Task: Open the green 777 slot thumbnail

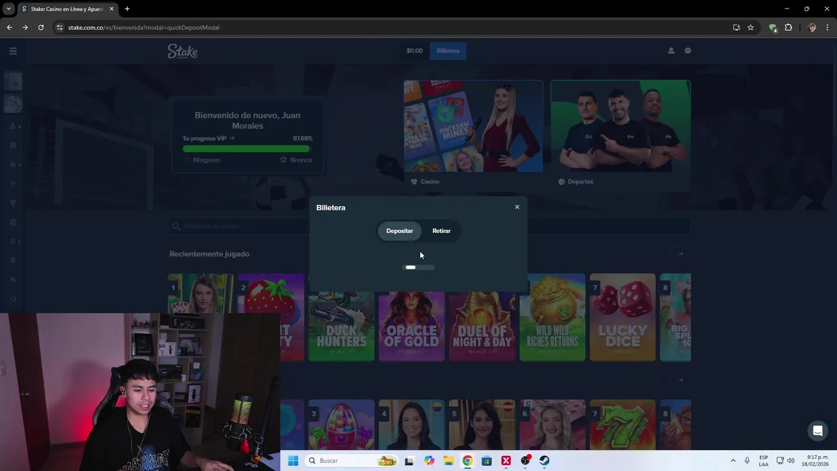Action: pyautogui.click(x=623, y=425)
